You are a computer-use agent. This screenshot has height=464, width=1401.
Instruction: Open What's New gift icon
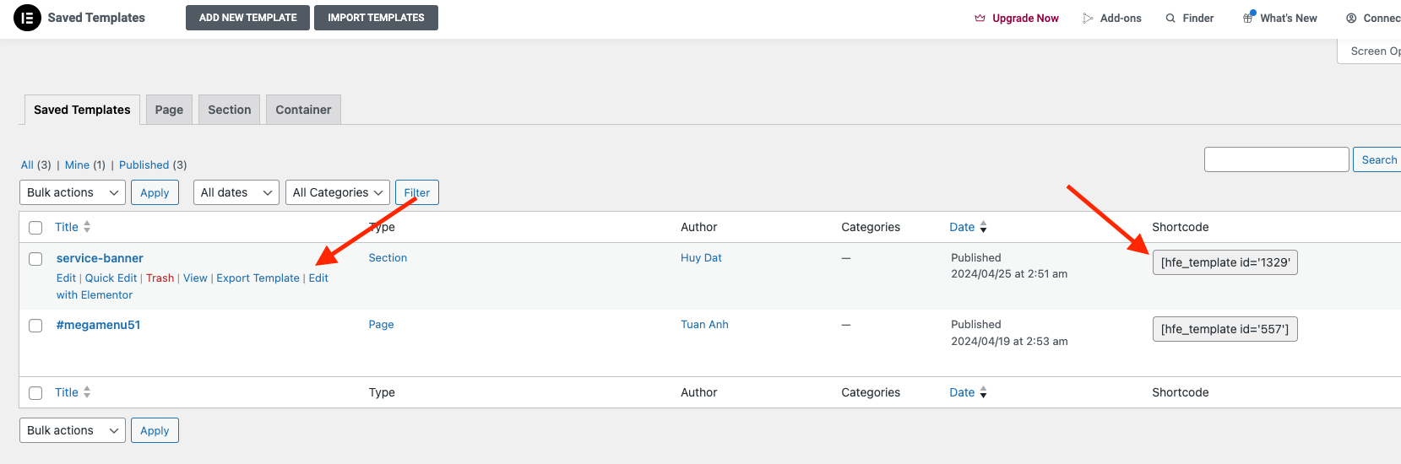pos(1248,18)
